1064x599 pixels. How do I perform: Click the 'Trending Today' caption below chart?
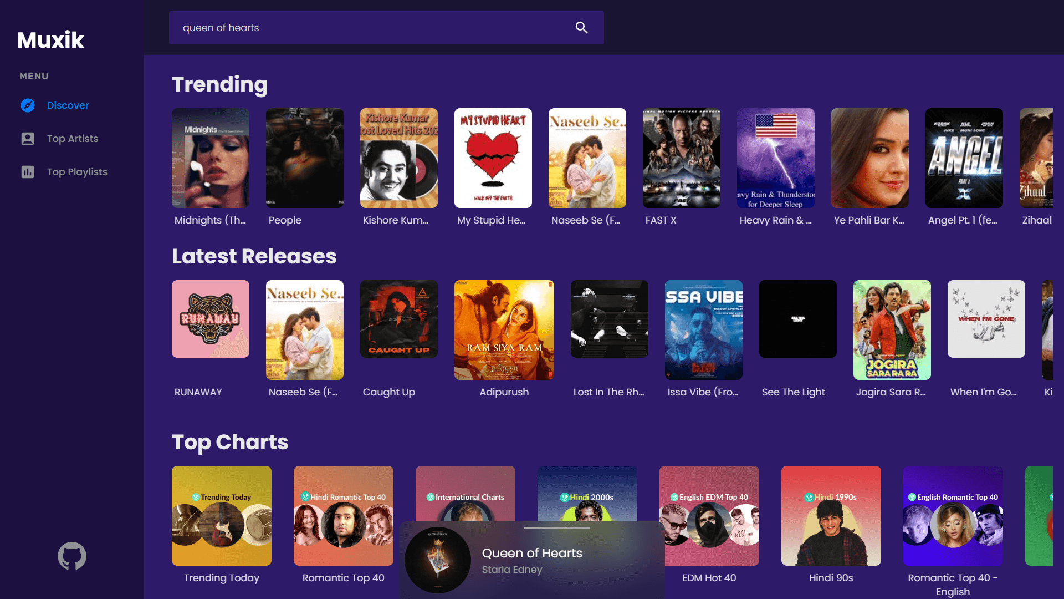[222, 578]
